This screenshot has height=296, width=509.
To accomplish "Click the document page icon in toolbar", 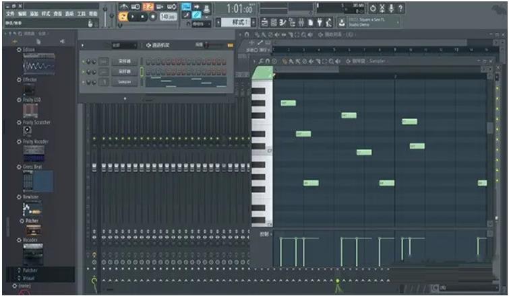I will click(x=310, y=22).
